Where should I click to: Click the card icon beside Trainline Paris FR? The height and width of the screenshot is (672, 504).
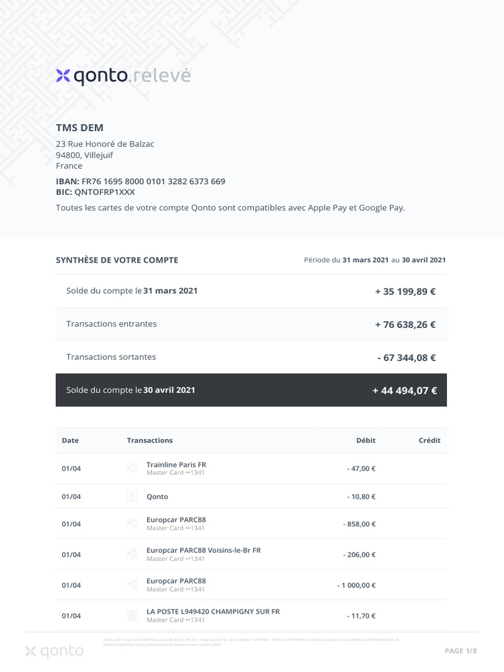tap(132, 469)
